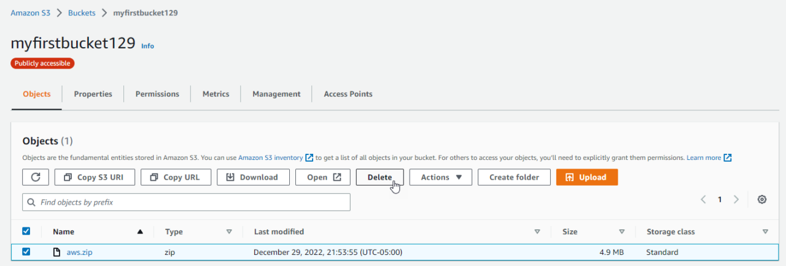Go to next page arrow

point(736,200)
